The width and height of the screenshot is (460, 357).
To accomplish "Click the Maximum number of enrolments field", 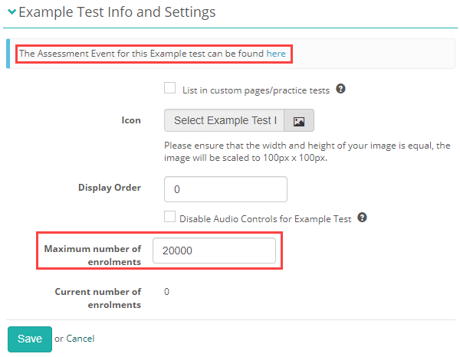I will [214, 251].
